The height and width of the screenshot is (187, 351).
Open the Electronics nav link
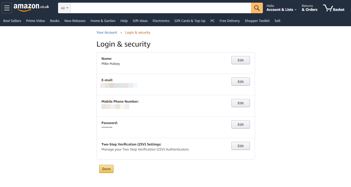point(161,21)
